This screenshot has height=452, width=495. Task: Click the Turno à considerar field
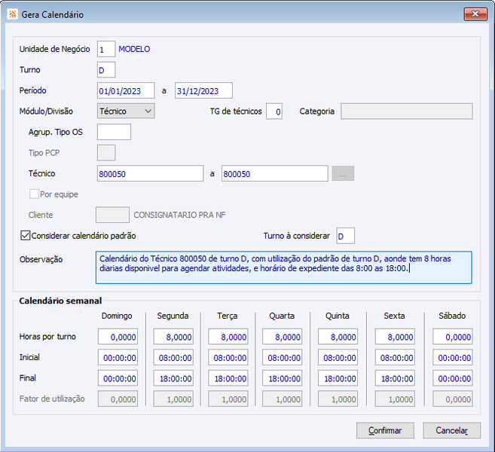[345, 236]
